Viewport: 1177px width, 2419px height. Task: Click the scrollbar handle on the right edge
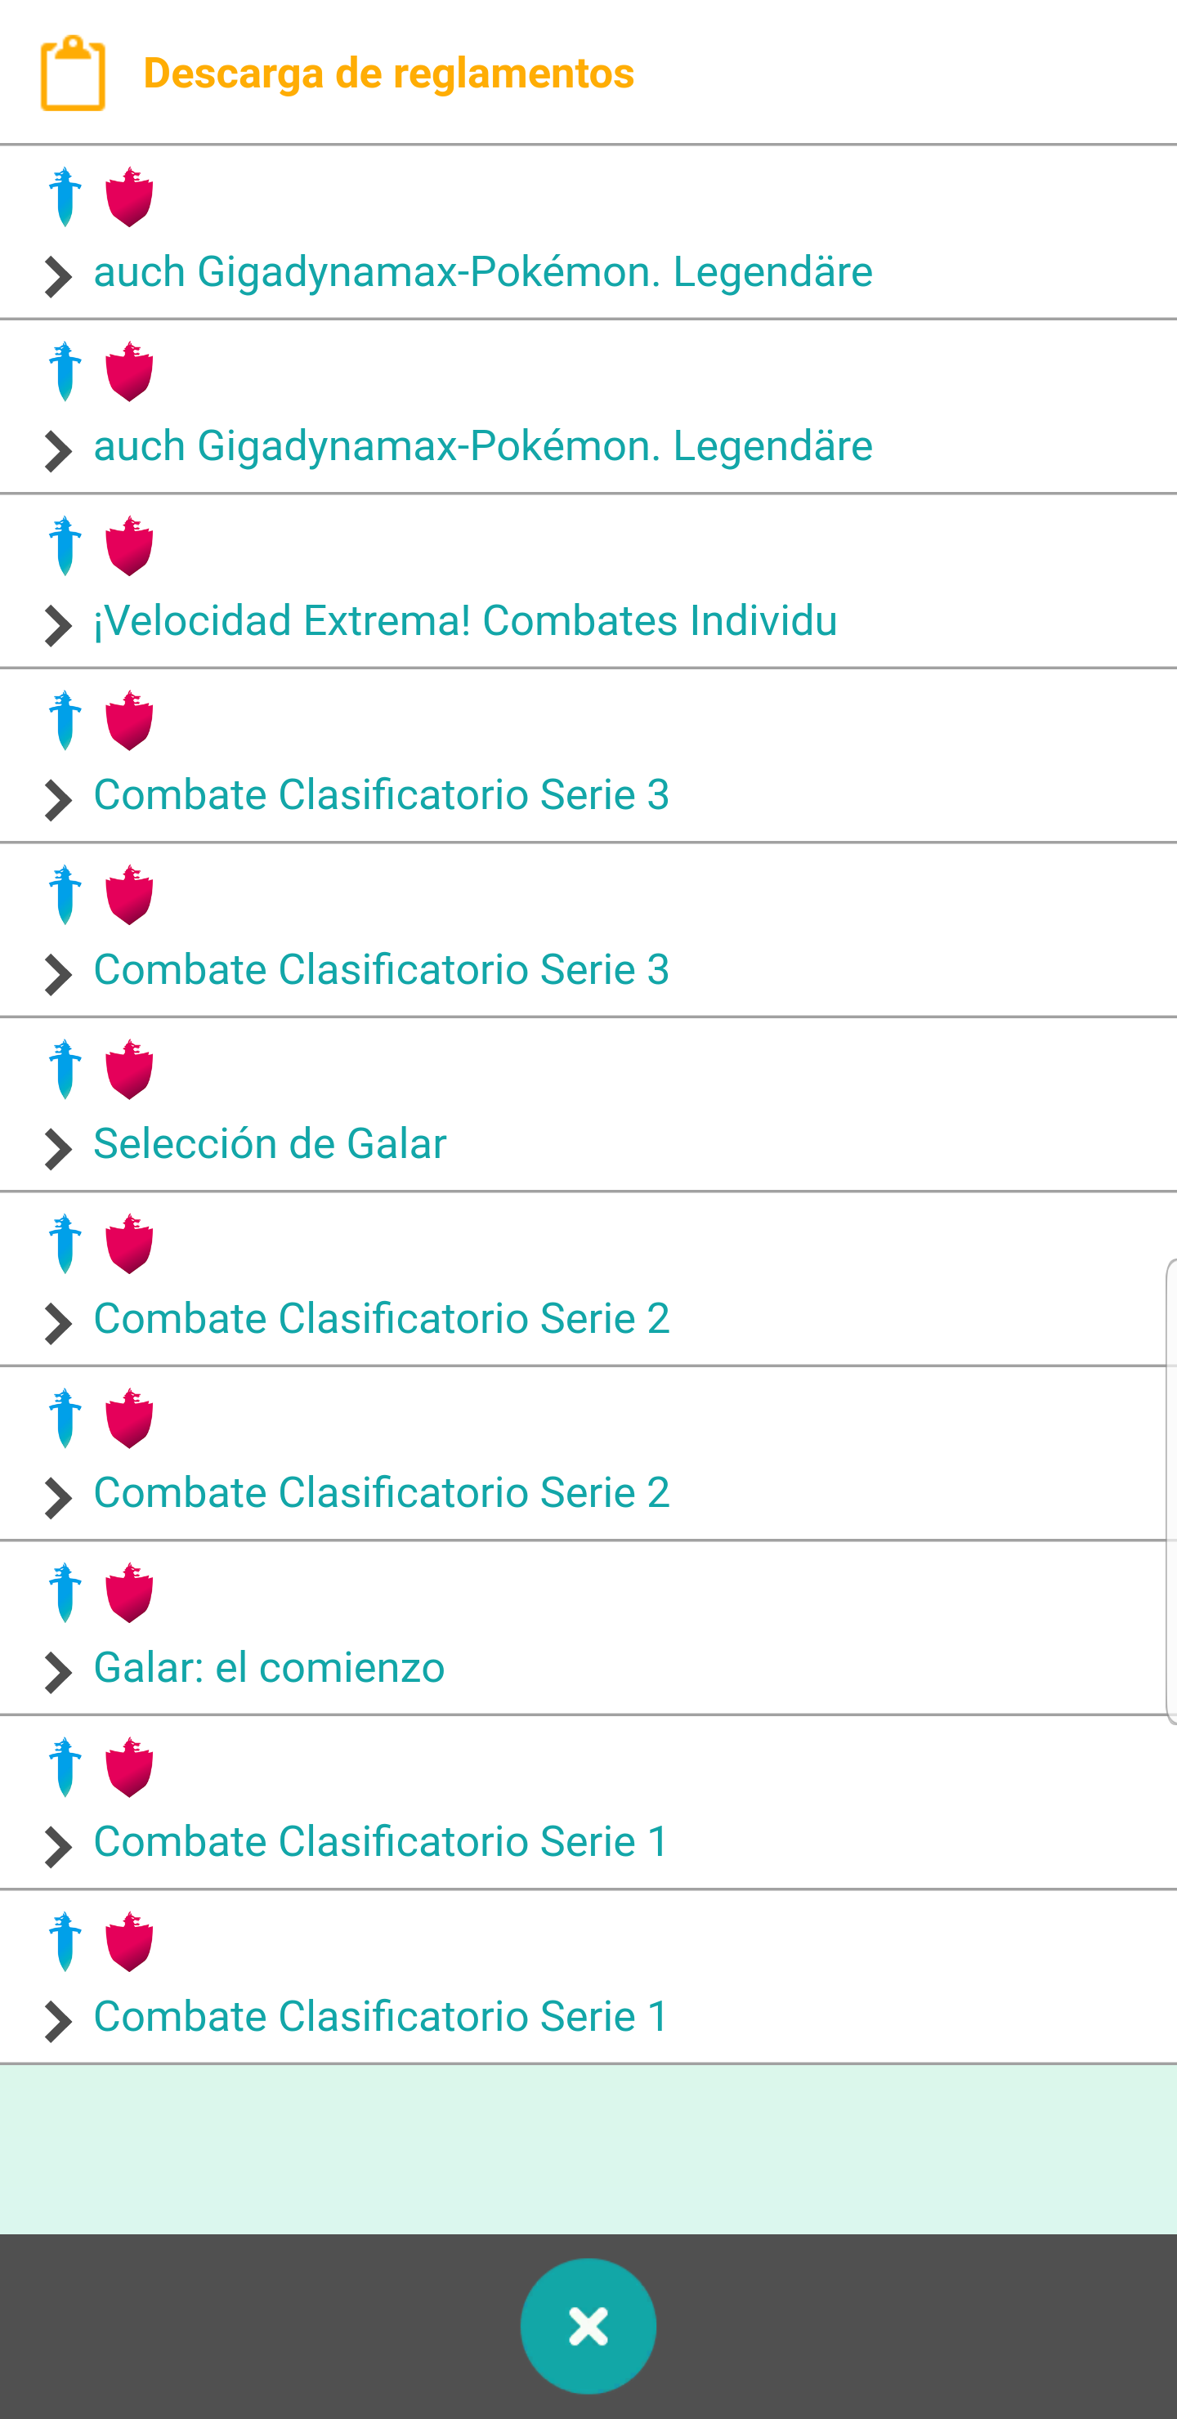(1170, 1491)
